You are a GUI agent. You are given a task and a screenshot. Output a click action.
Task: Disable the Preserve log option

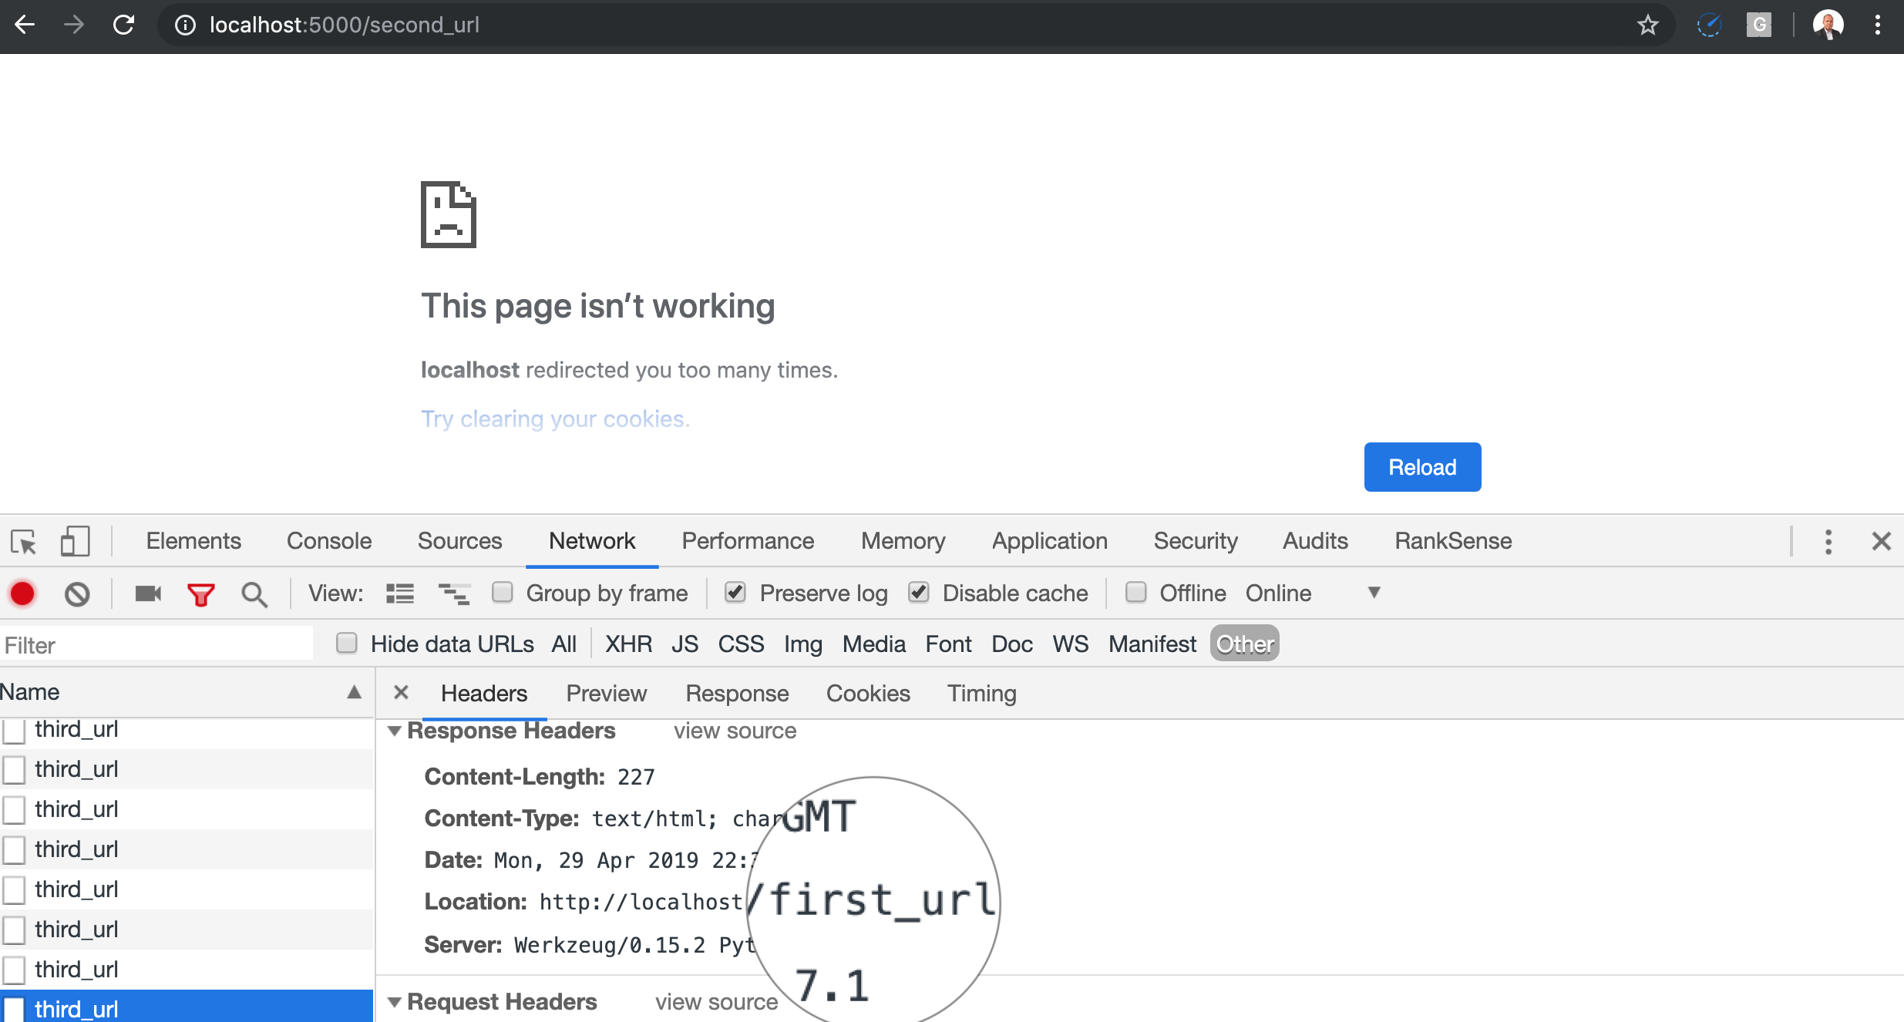click(x=735, y=592)
